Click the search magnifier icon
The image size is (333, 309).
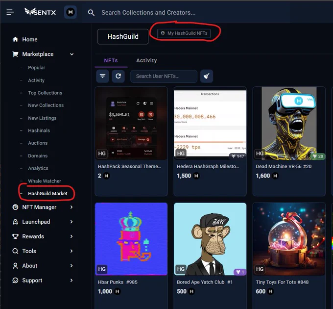[91, 13]
